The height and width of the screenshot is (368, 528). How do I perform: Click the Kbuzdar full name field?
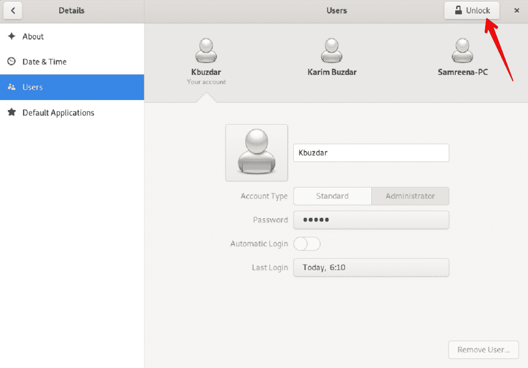pos(371,153)
